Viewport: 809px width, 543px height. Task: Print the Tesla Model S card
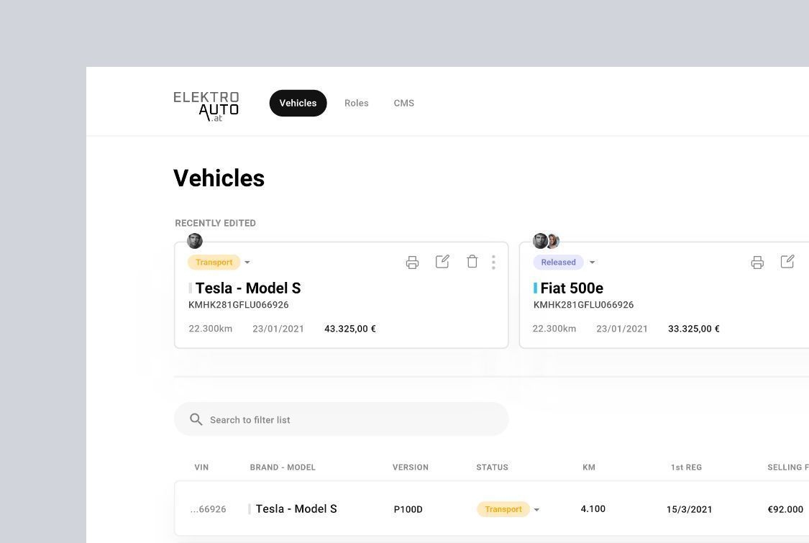(412, 263)
